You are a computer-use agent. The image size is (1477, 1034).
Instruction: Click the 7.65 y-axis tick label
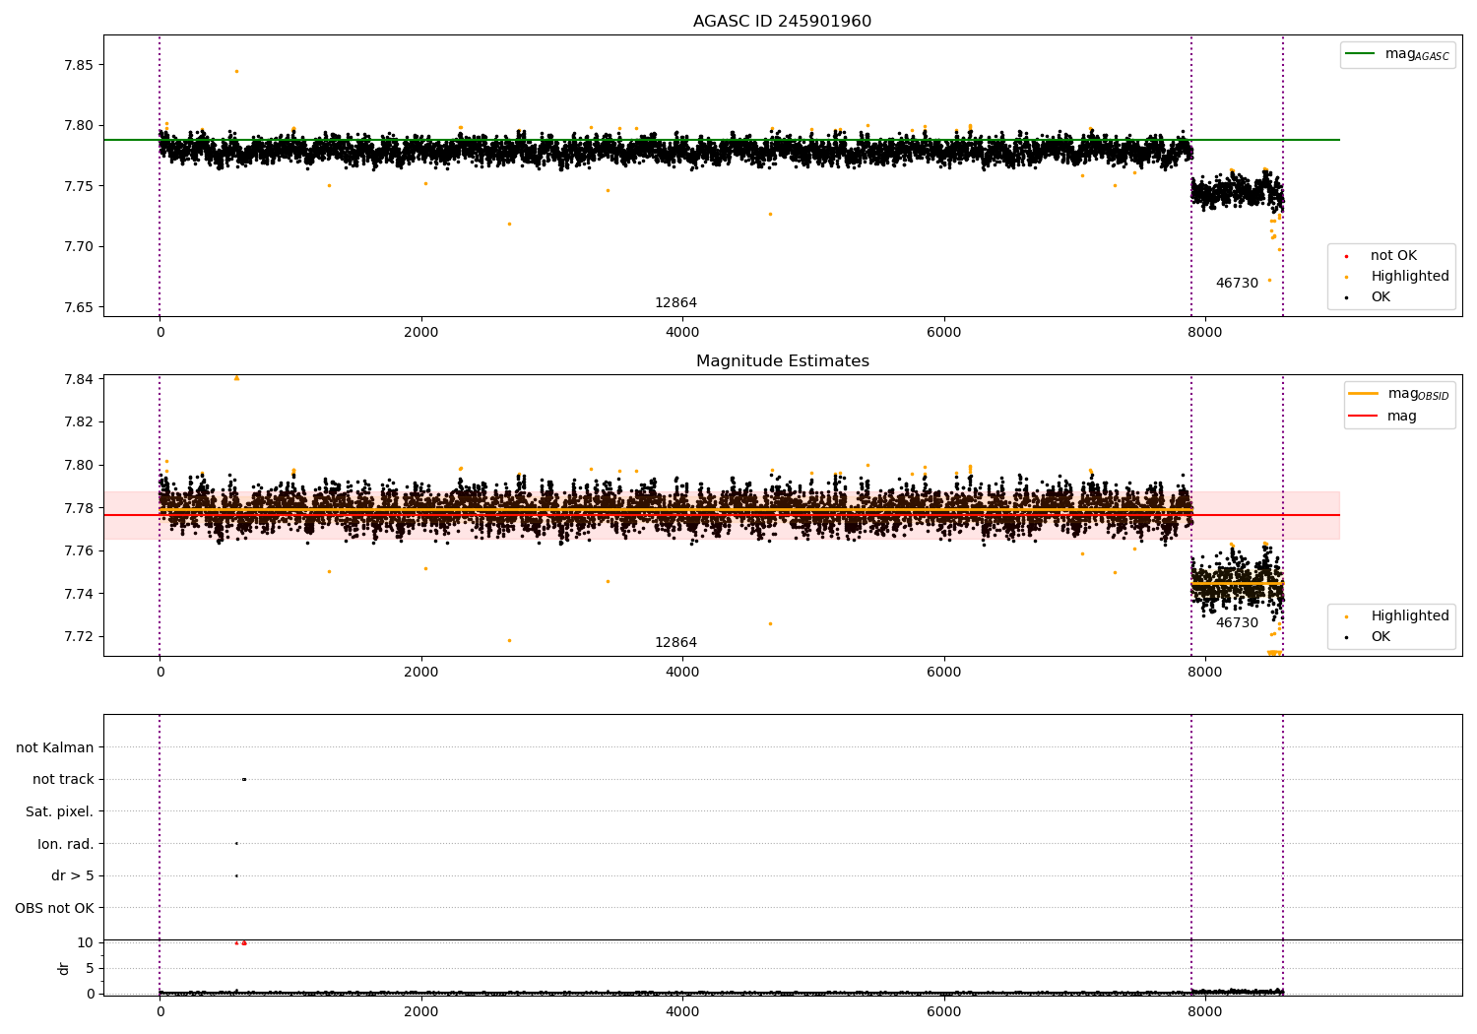point(79,307)
